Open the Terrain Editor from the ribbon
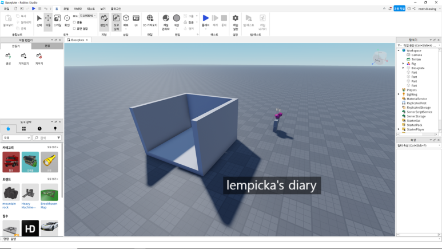 pos(104,21)
